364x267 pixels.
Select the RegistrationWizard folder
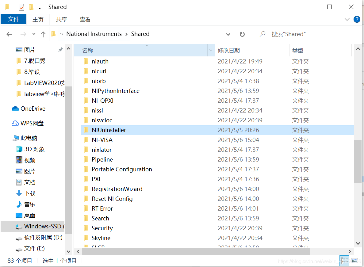click(217, 189)
